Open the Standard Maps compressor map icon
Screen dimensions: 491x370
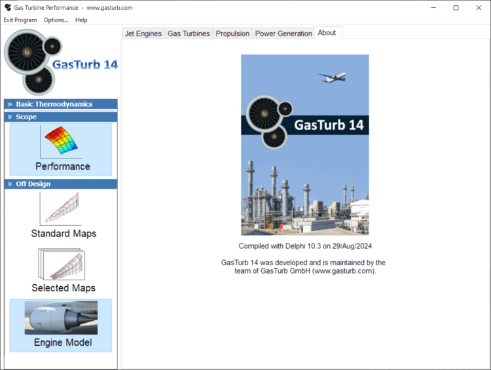coord(60,209)
